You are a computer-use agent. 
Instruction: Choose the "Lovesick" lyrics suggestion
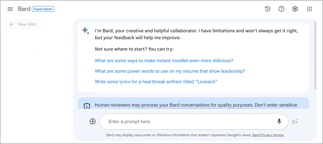click(x=156, y=82)
